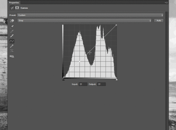Select the edit points curve tool
This screenshot has width=176, height=130.
point(12,41)
